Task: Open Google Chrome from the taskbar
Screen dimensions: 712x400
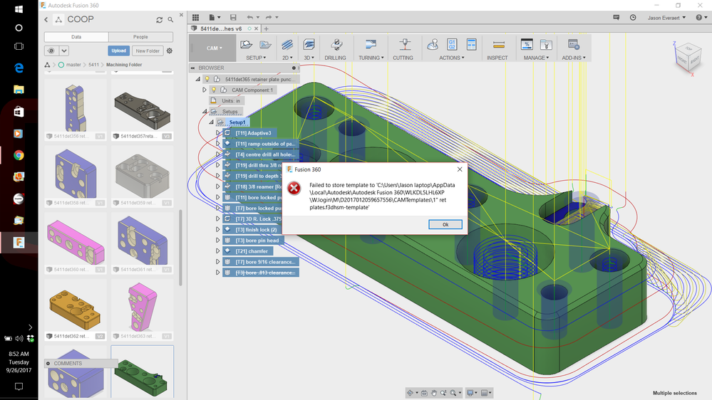Action: (x=19, y=155)
